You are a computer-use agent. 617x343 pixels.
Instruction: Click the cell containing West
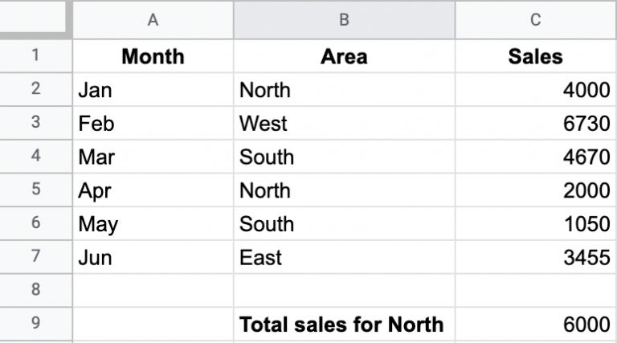345,123
